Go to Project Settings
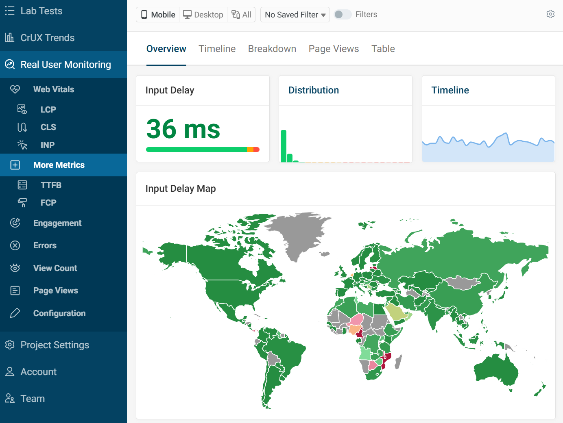 pyautogui.click(x=55, y=345)
